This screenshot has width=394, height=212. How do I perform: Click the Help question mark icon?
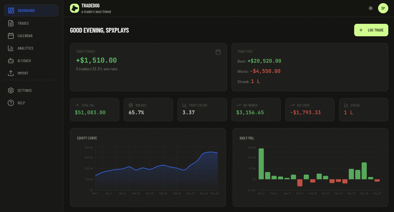click(x=11, y=103)
